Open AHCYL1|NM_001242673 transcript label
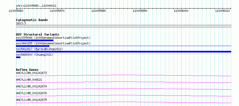Image resolution: width=239 pixels, height=106 pixels. click(x=31, y=73)
